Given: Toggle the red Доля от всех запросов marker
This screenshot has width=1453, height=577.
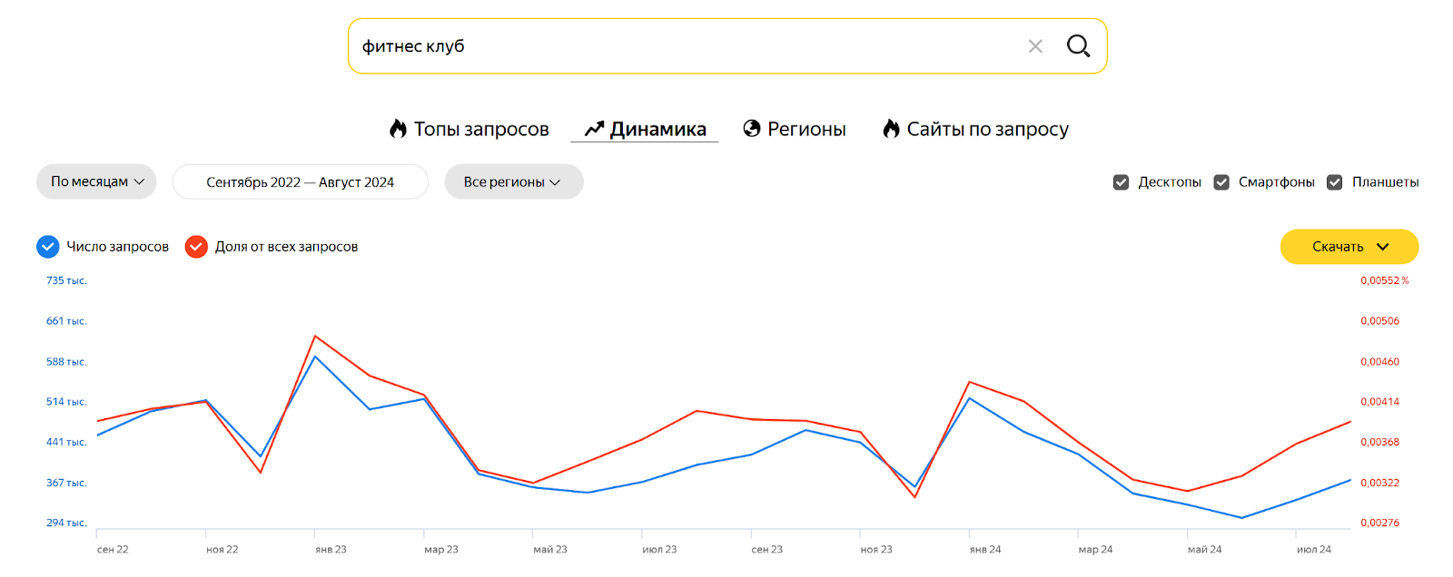Looking at the screenshot, I should coord(196,247).
